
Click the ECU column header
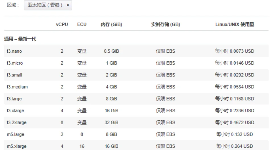click(82, 25)
